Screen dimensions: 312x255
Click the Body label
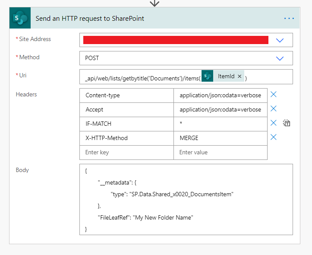22,170
